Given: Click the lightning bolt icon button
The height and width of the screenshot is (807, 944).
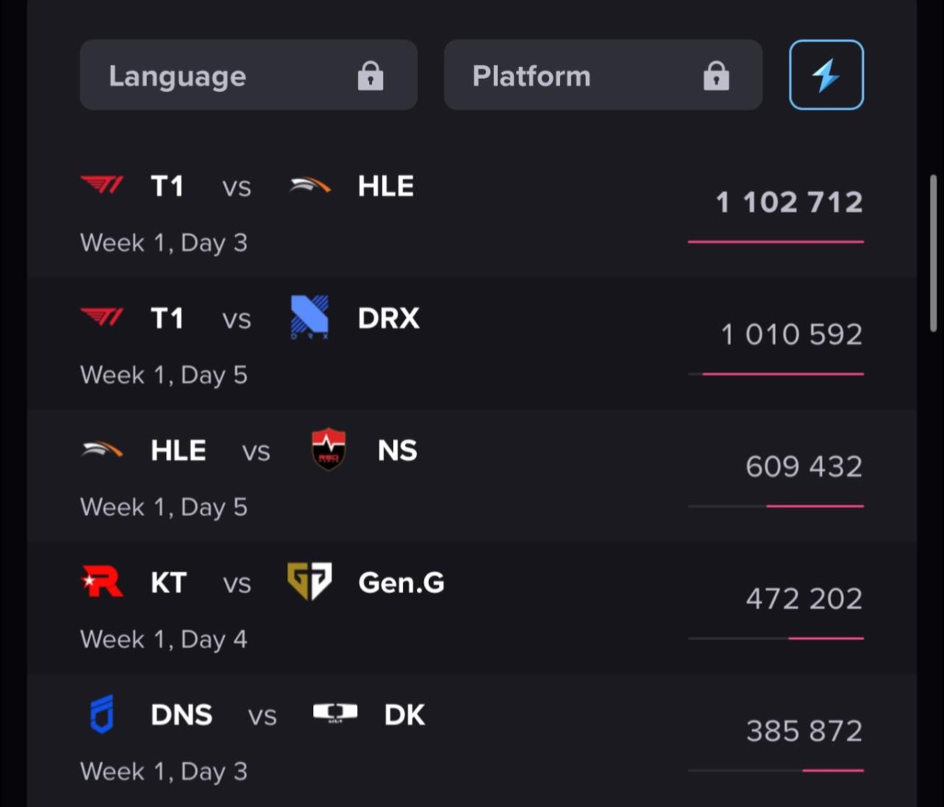Looking at the screenshot, I should 826,76.
